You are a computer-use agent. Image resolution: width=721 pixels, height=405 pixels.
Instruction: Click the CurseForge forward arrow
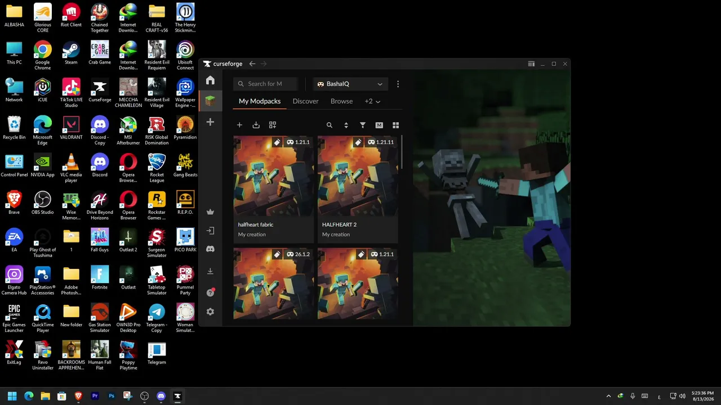[264, 64]
